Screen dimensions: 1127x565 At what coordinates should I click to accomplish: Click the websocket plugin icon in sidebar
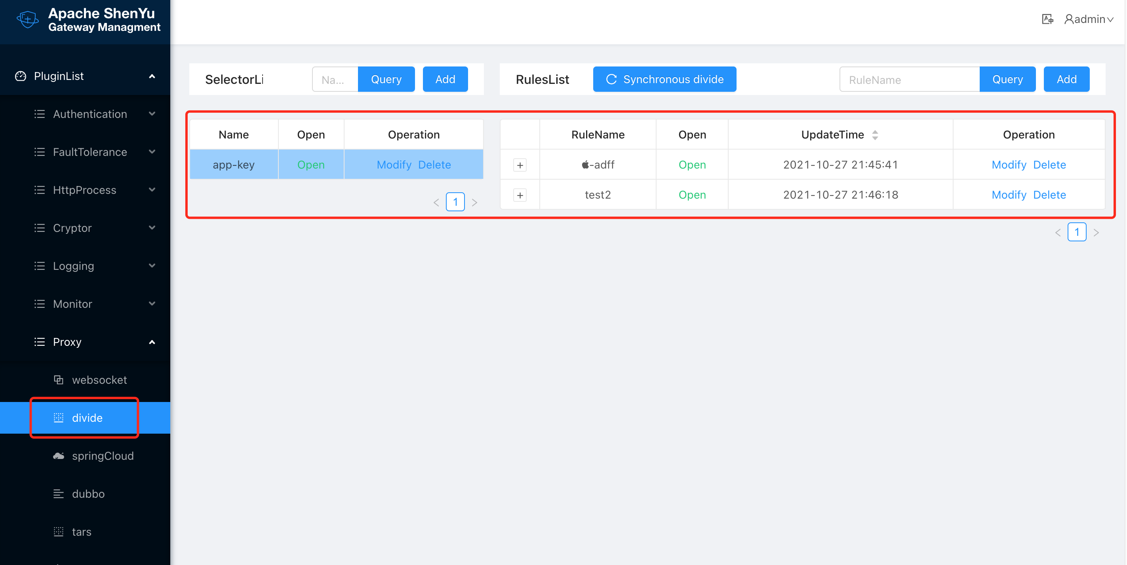[x=58, y=380]
